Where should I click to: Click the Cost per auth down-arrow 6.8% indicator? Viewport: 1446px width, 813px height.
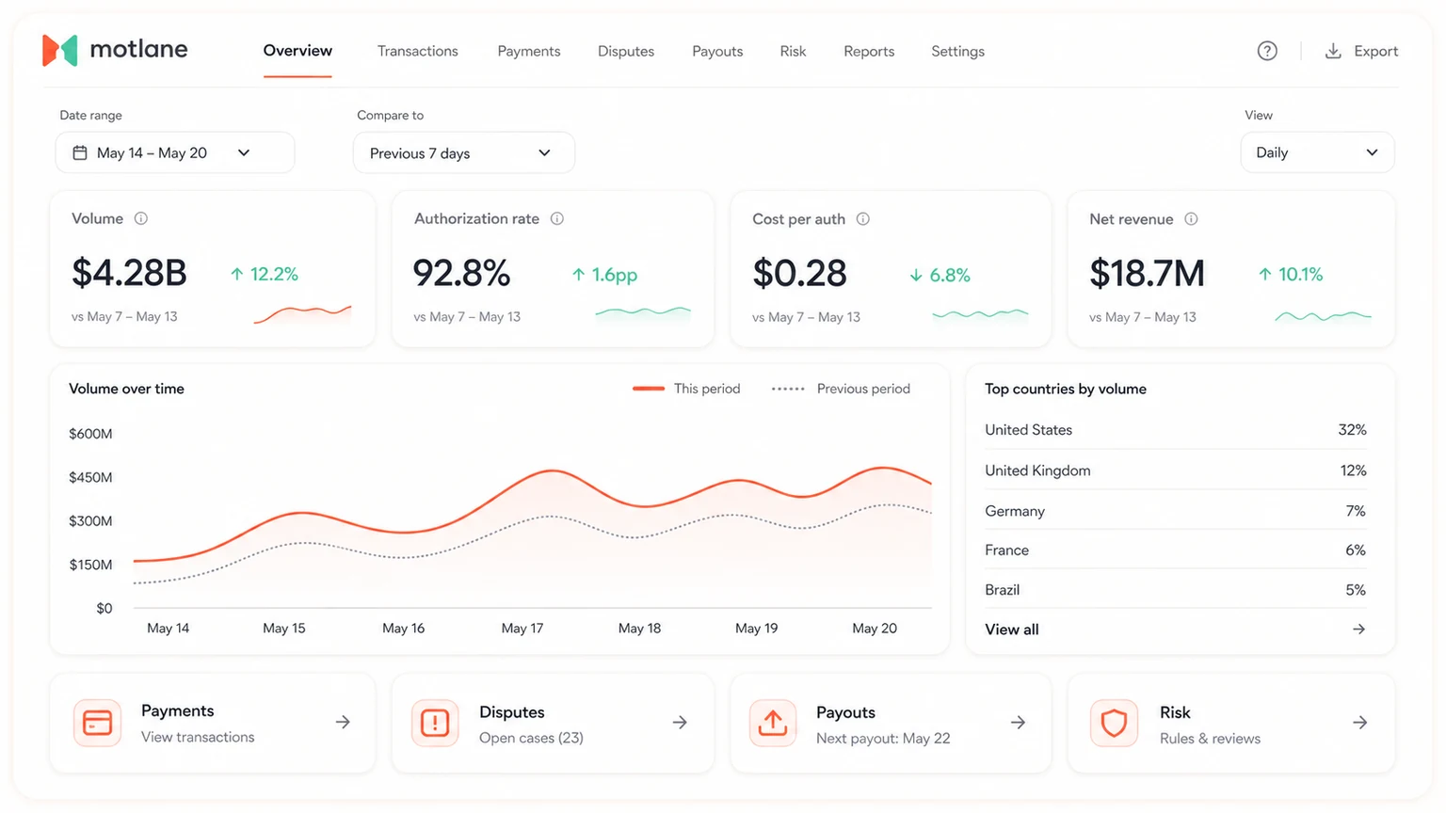pyautogui.click(x=940, y=275)
